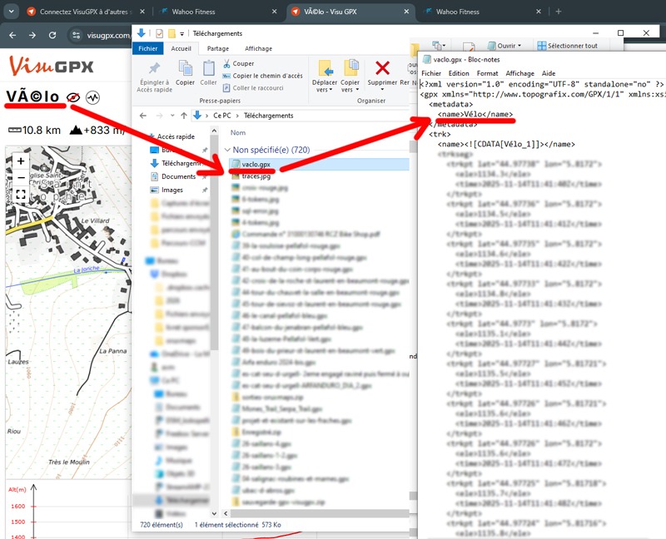666x539 pixels.
Task: Click the map zoom in plus button
Action: tap(21, 161)
